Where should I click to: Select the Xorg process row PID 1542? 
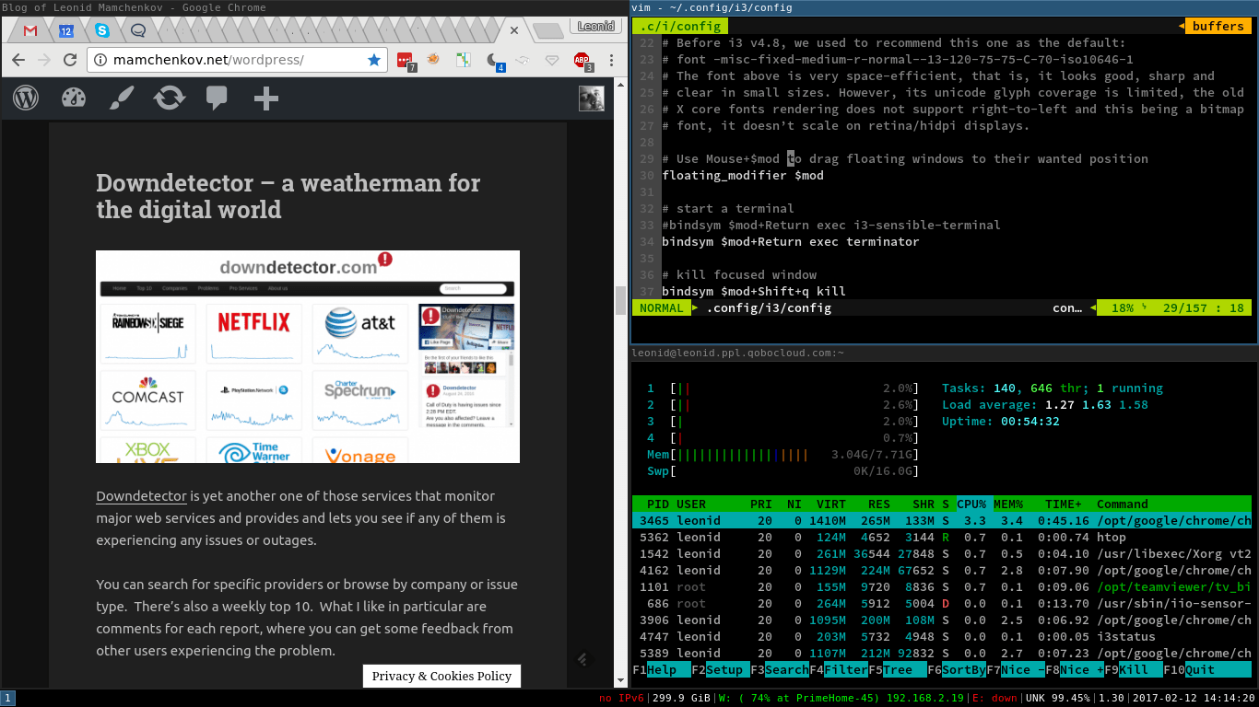[x=942, y=553]
